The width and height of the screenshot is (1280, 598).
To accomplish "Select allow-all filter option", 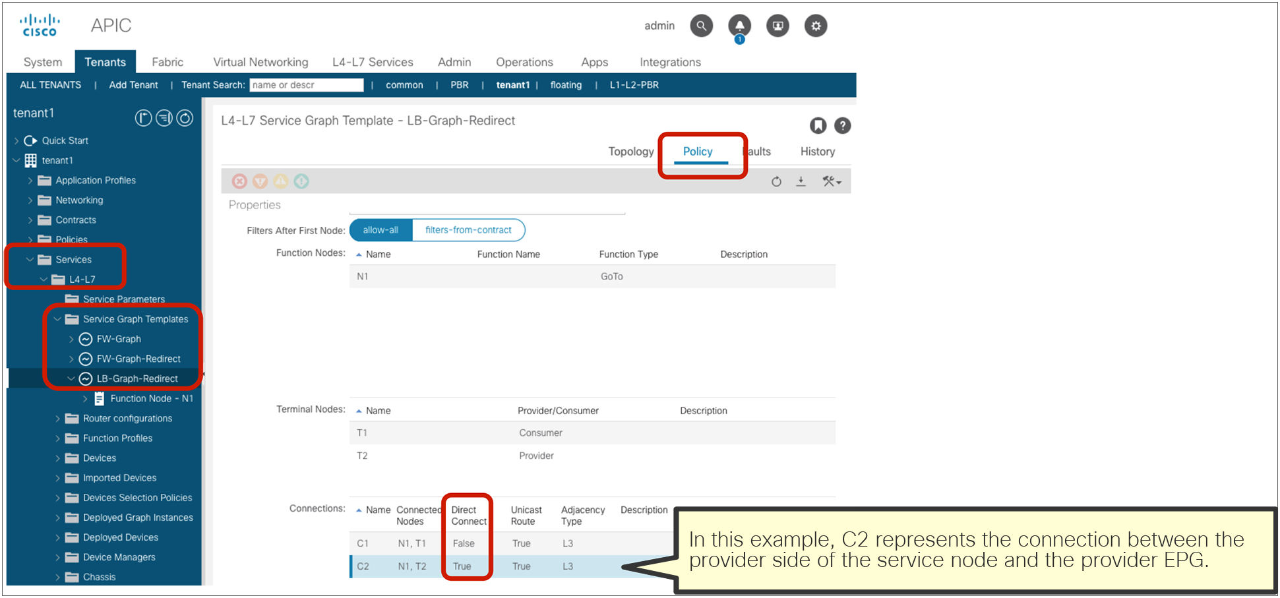I will coord(381,230).
